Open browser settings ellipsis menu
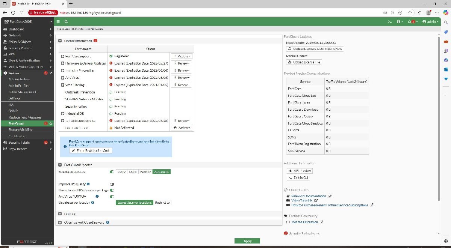451x248 pixels. click(436, 12)
